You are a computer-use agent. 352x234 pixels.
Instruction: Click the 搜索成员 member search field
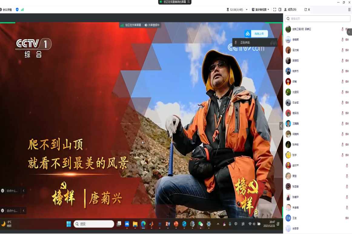(x=317, y=19)
